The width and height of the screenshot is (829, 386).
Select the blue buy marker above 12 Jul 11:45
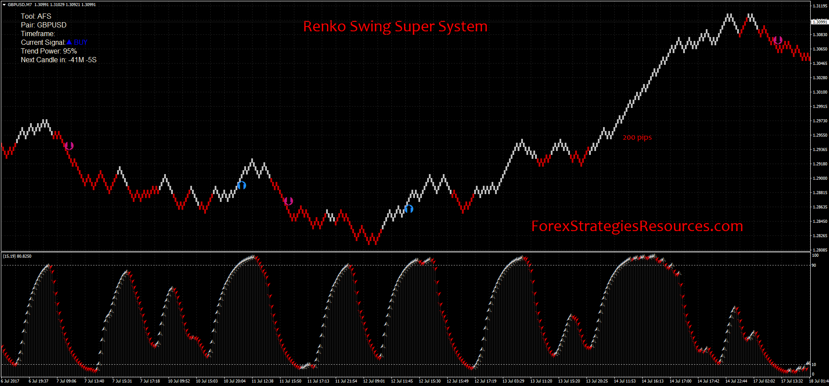(x=409, y=209)
